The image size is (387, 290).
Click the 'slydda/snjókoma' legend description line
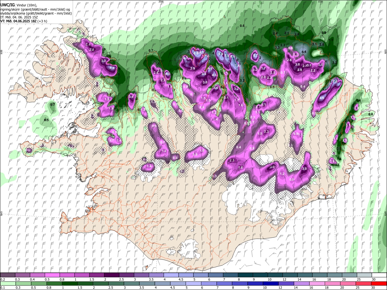pos(36,13)
